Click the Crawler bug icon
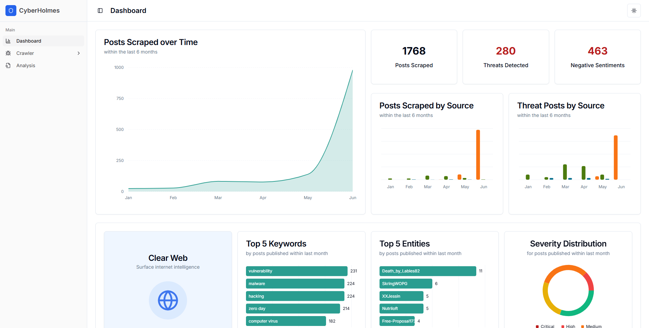This screenshot has width=649, height=328. (8, 53)
